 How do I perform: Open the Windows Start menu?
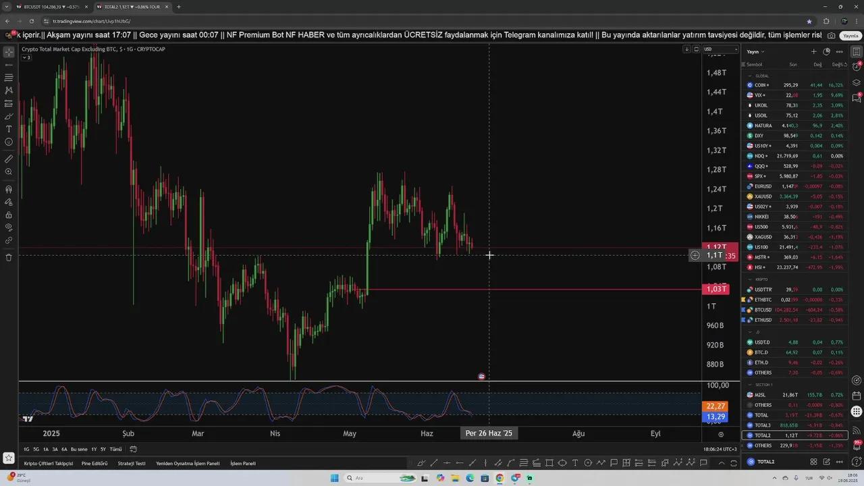coord(334,478)
